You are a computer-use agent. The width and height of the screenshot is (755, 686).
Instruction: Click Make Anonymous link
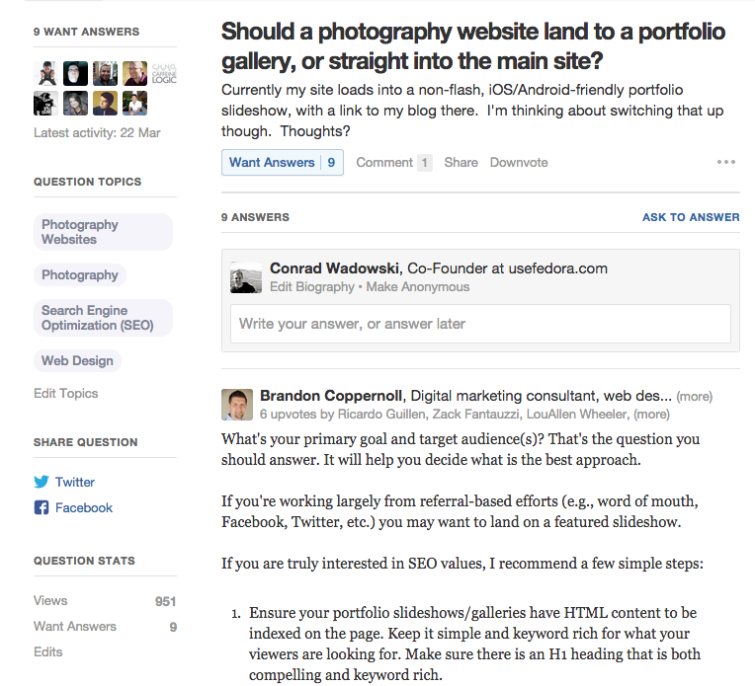[x=417, y=287]
